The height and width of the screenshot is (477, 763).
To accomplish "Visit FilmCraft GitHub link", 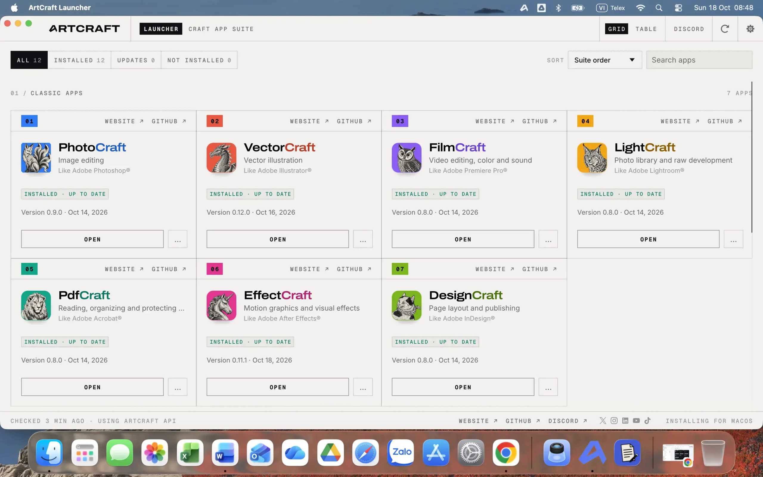I will [539, 121].
